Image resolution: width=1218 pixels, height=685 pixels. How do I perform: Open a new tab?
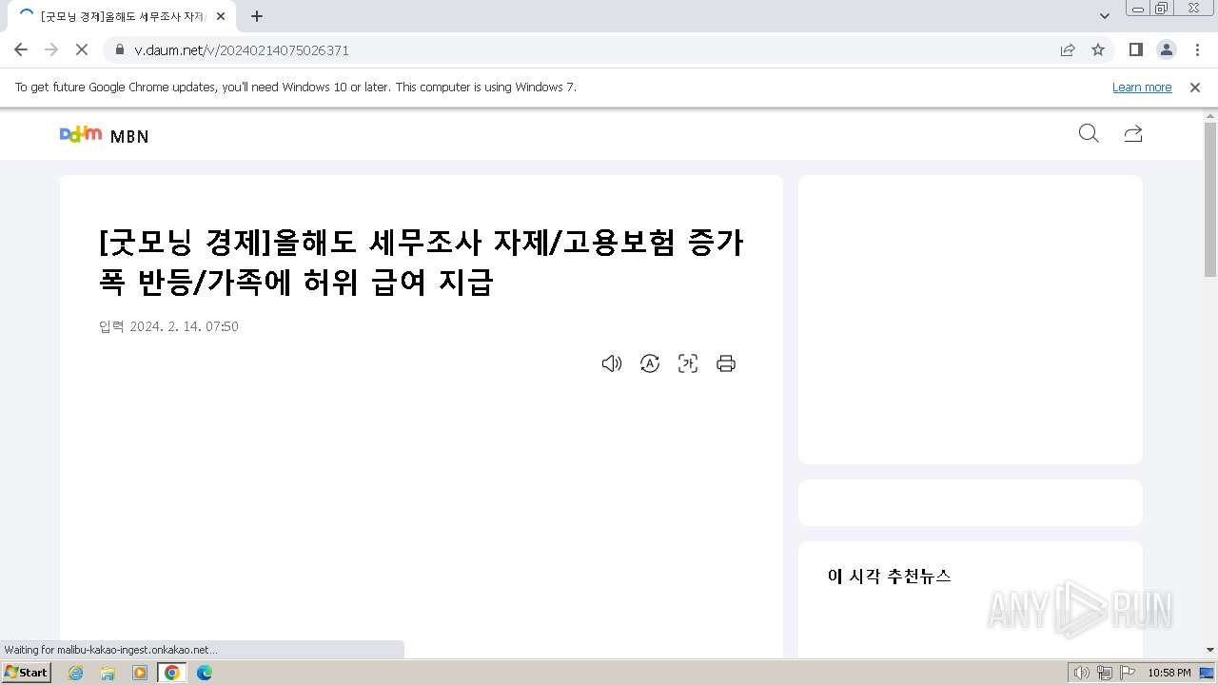pos(257,16)
